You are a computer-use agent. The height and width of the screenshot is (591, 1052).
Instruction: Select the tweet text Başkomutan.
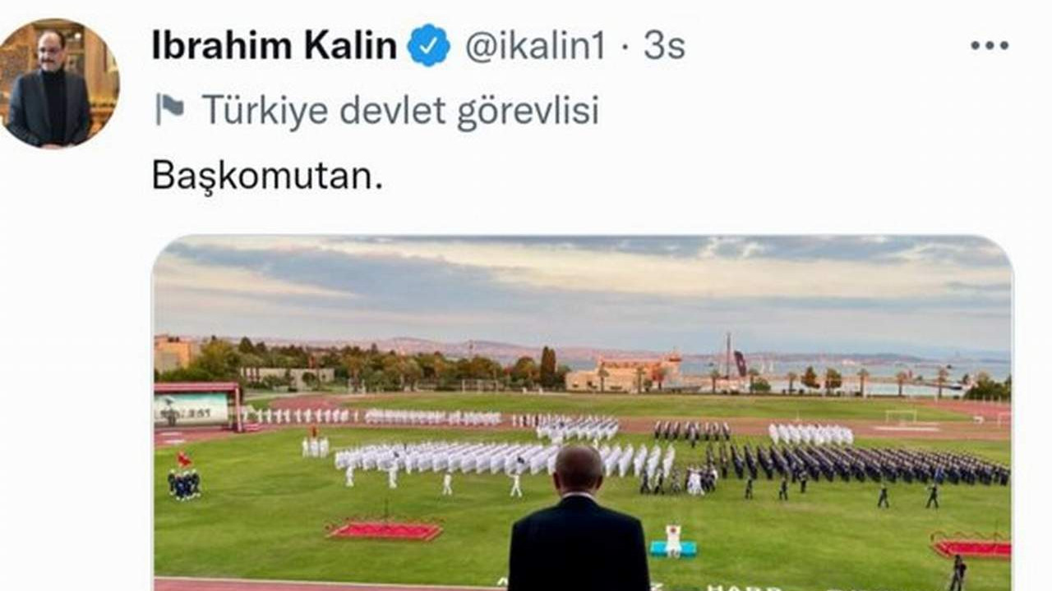(267, 175)
